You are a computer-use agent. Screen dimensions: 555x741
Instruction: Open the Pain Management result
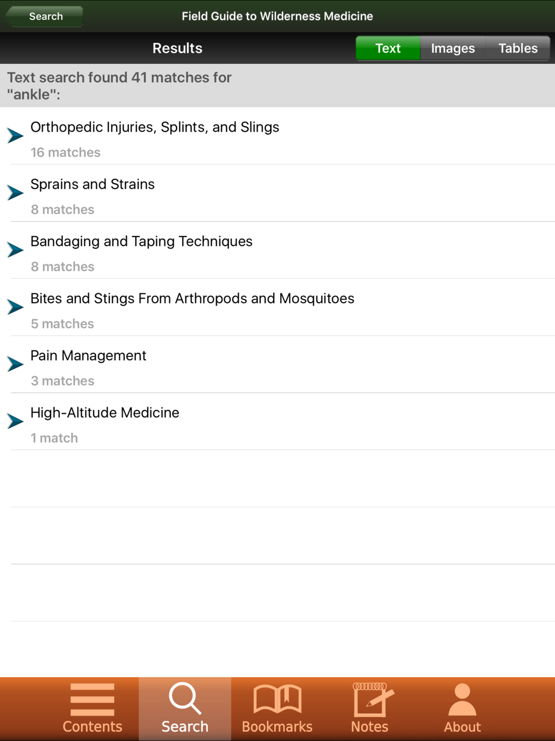tap(277, 364)
